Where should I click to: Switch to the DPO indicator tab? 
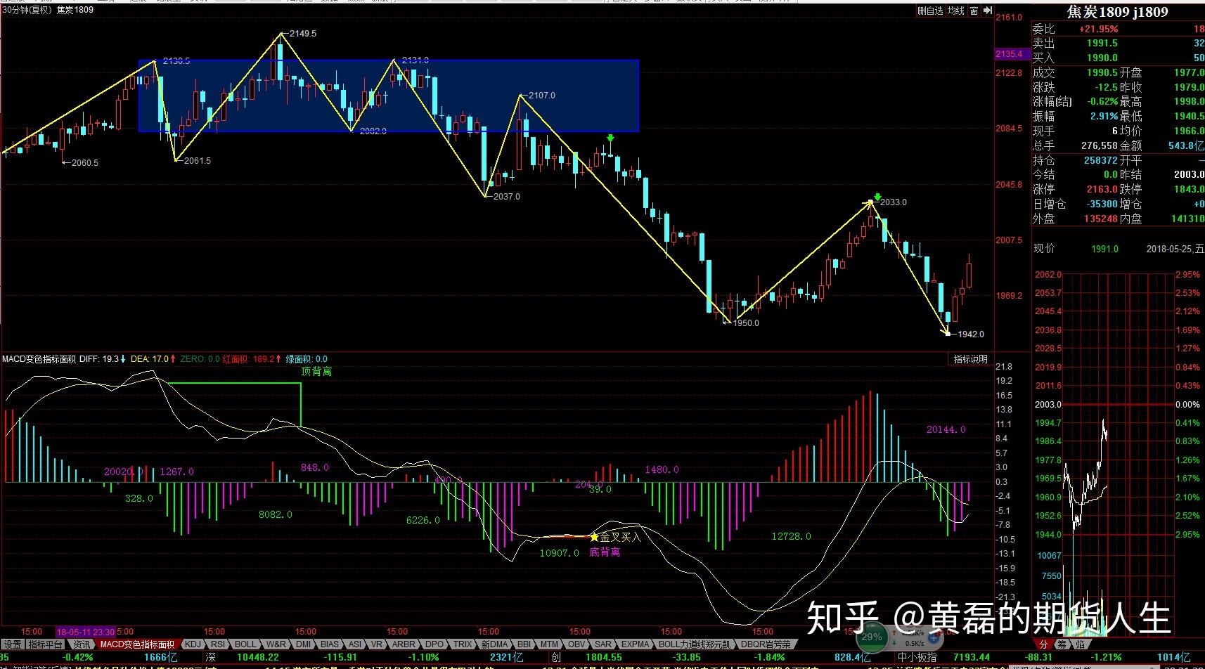point(434,644)
